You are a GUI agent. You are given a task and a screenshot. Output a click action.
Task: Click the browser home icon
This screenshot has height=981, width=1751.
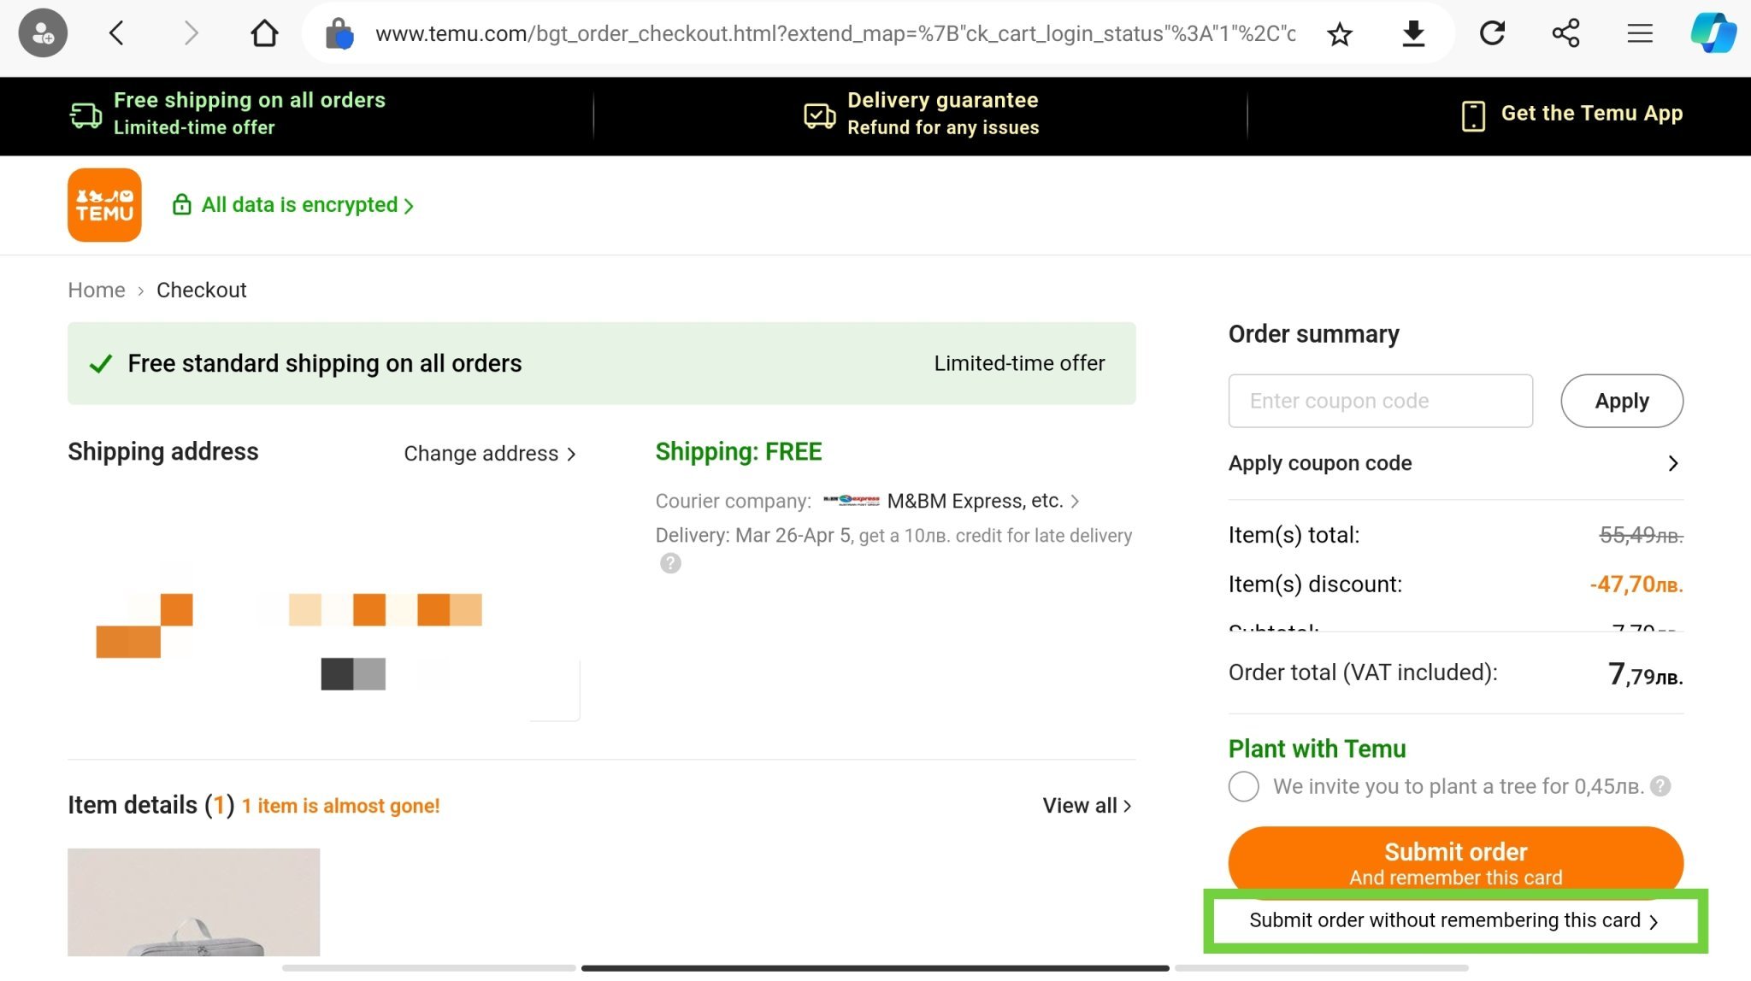264,34
